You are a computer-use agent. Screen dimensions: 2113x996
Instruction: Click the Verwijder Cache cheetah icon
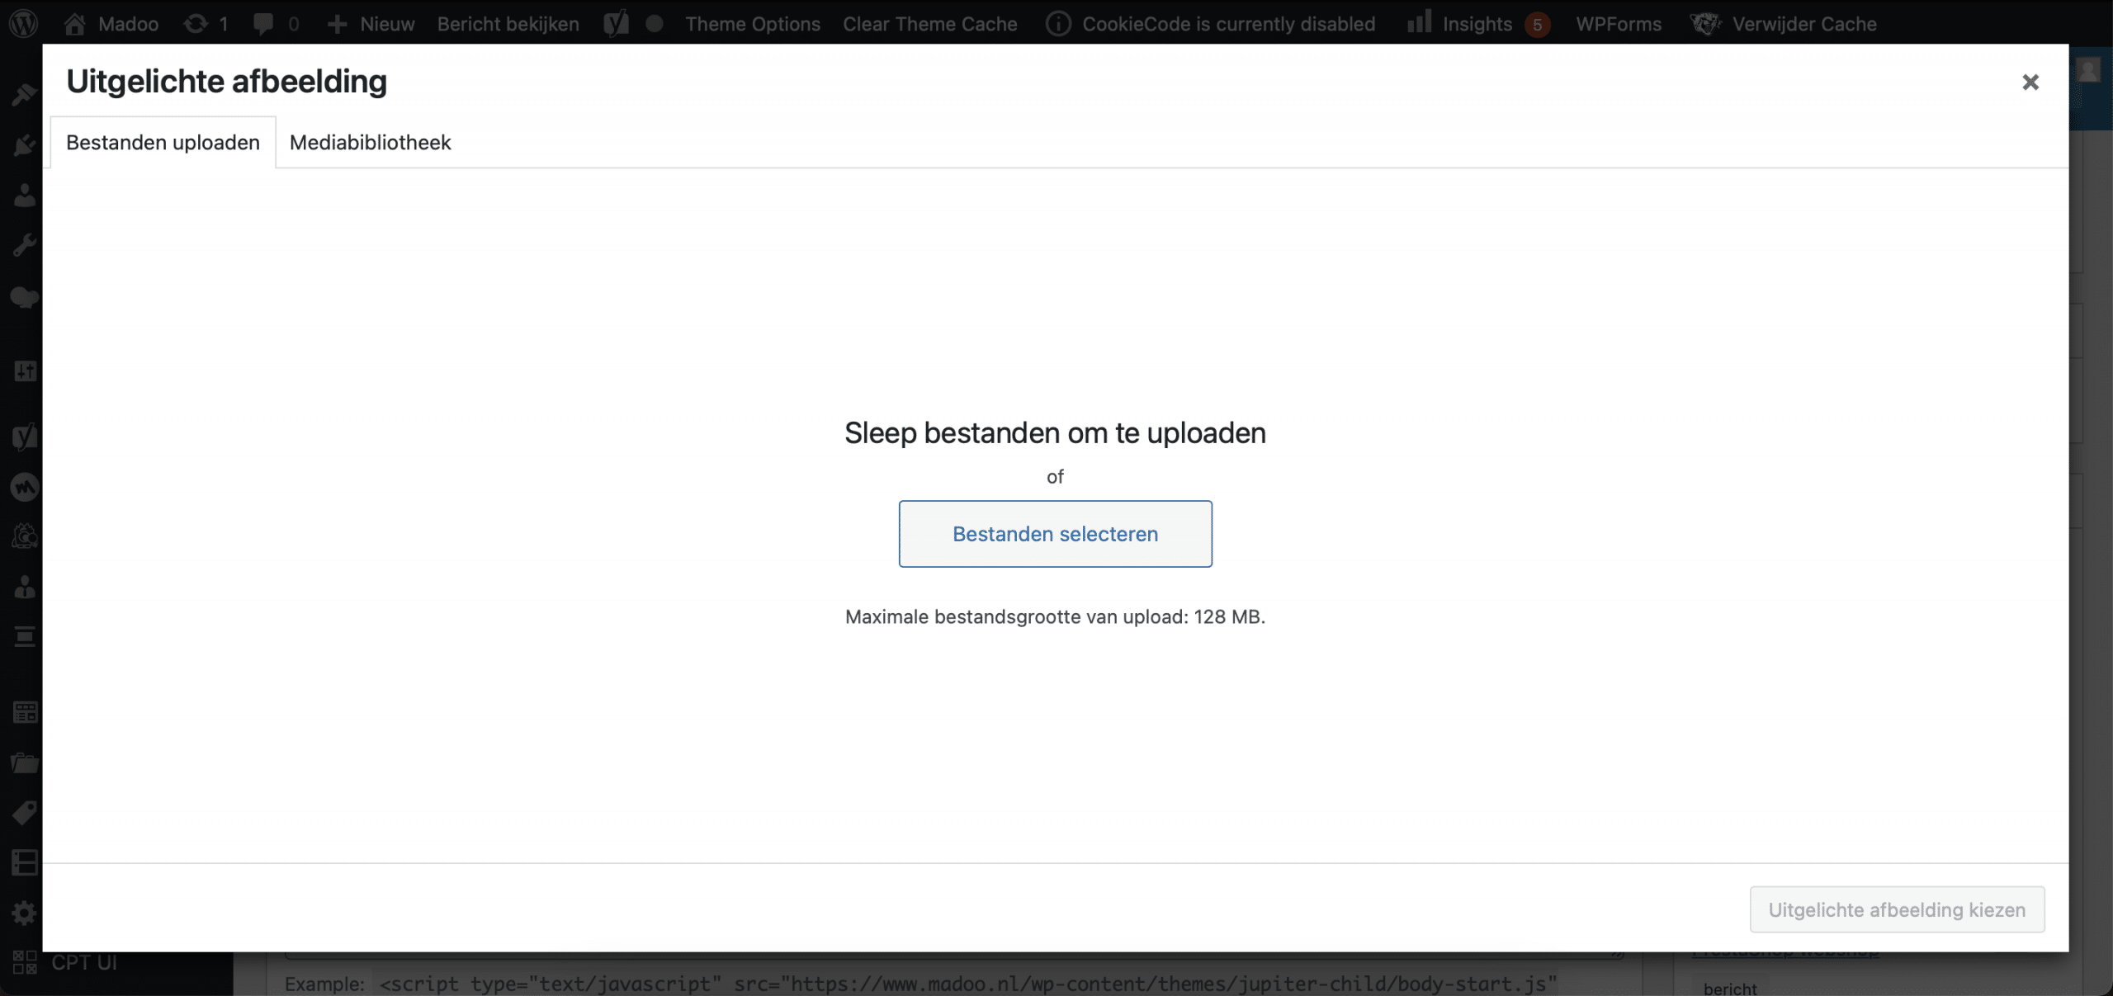tap(1705, 23)
